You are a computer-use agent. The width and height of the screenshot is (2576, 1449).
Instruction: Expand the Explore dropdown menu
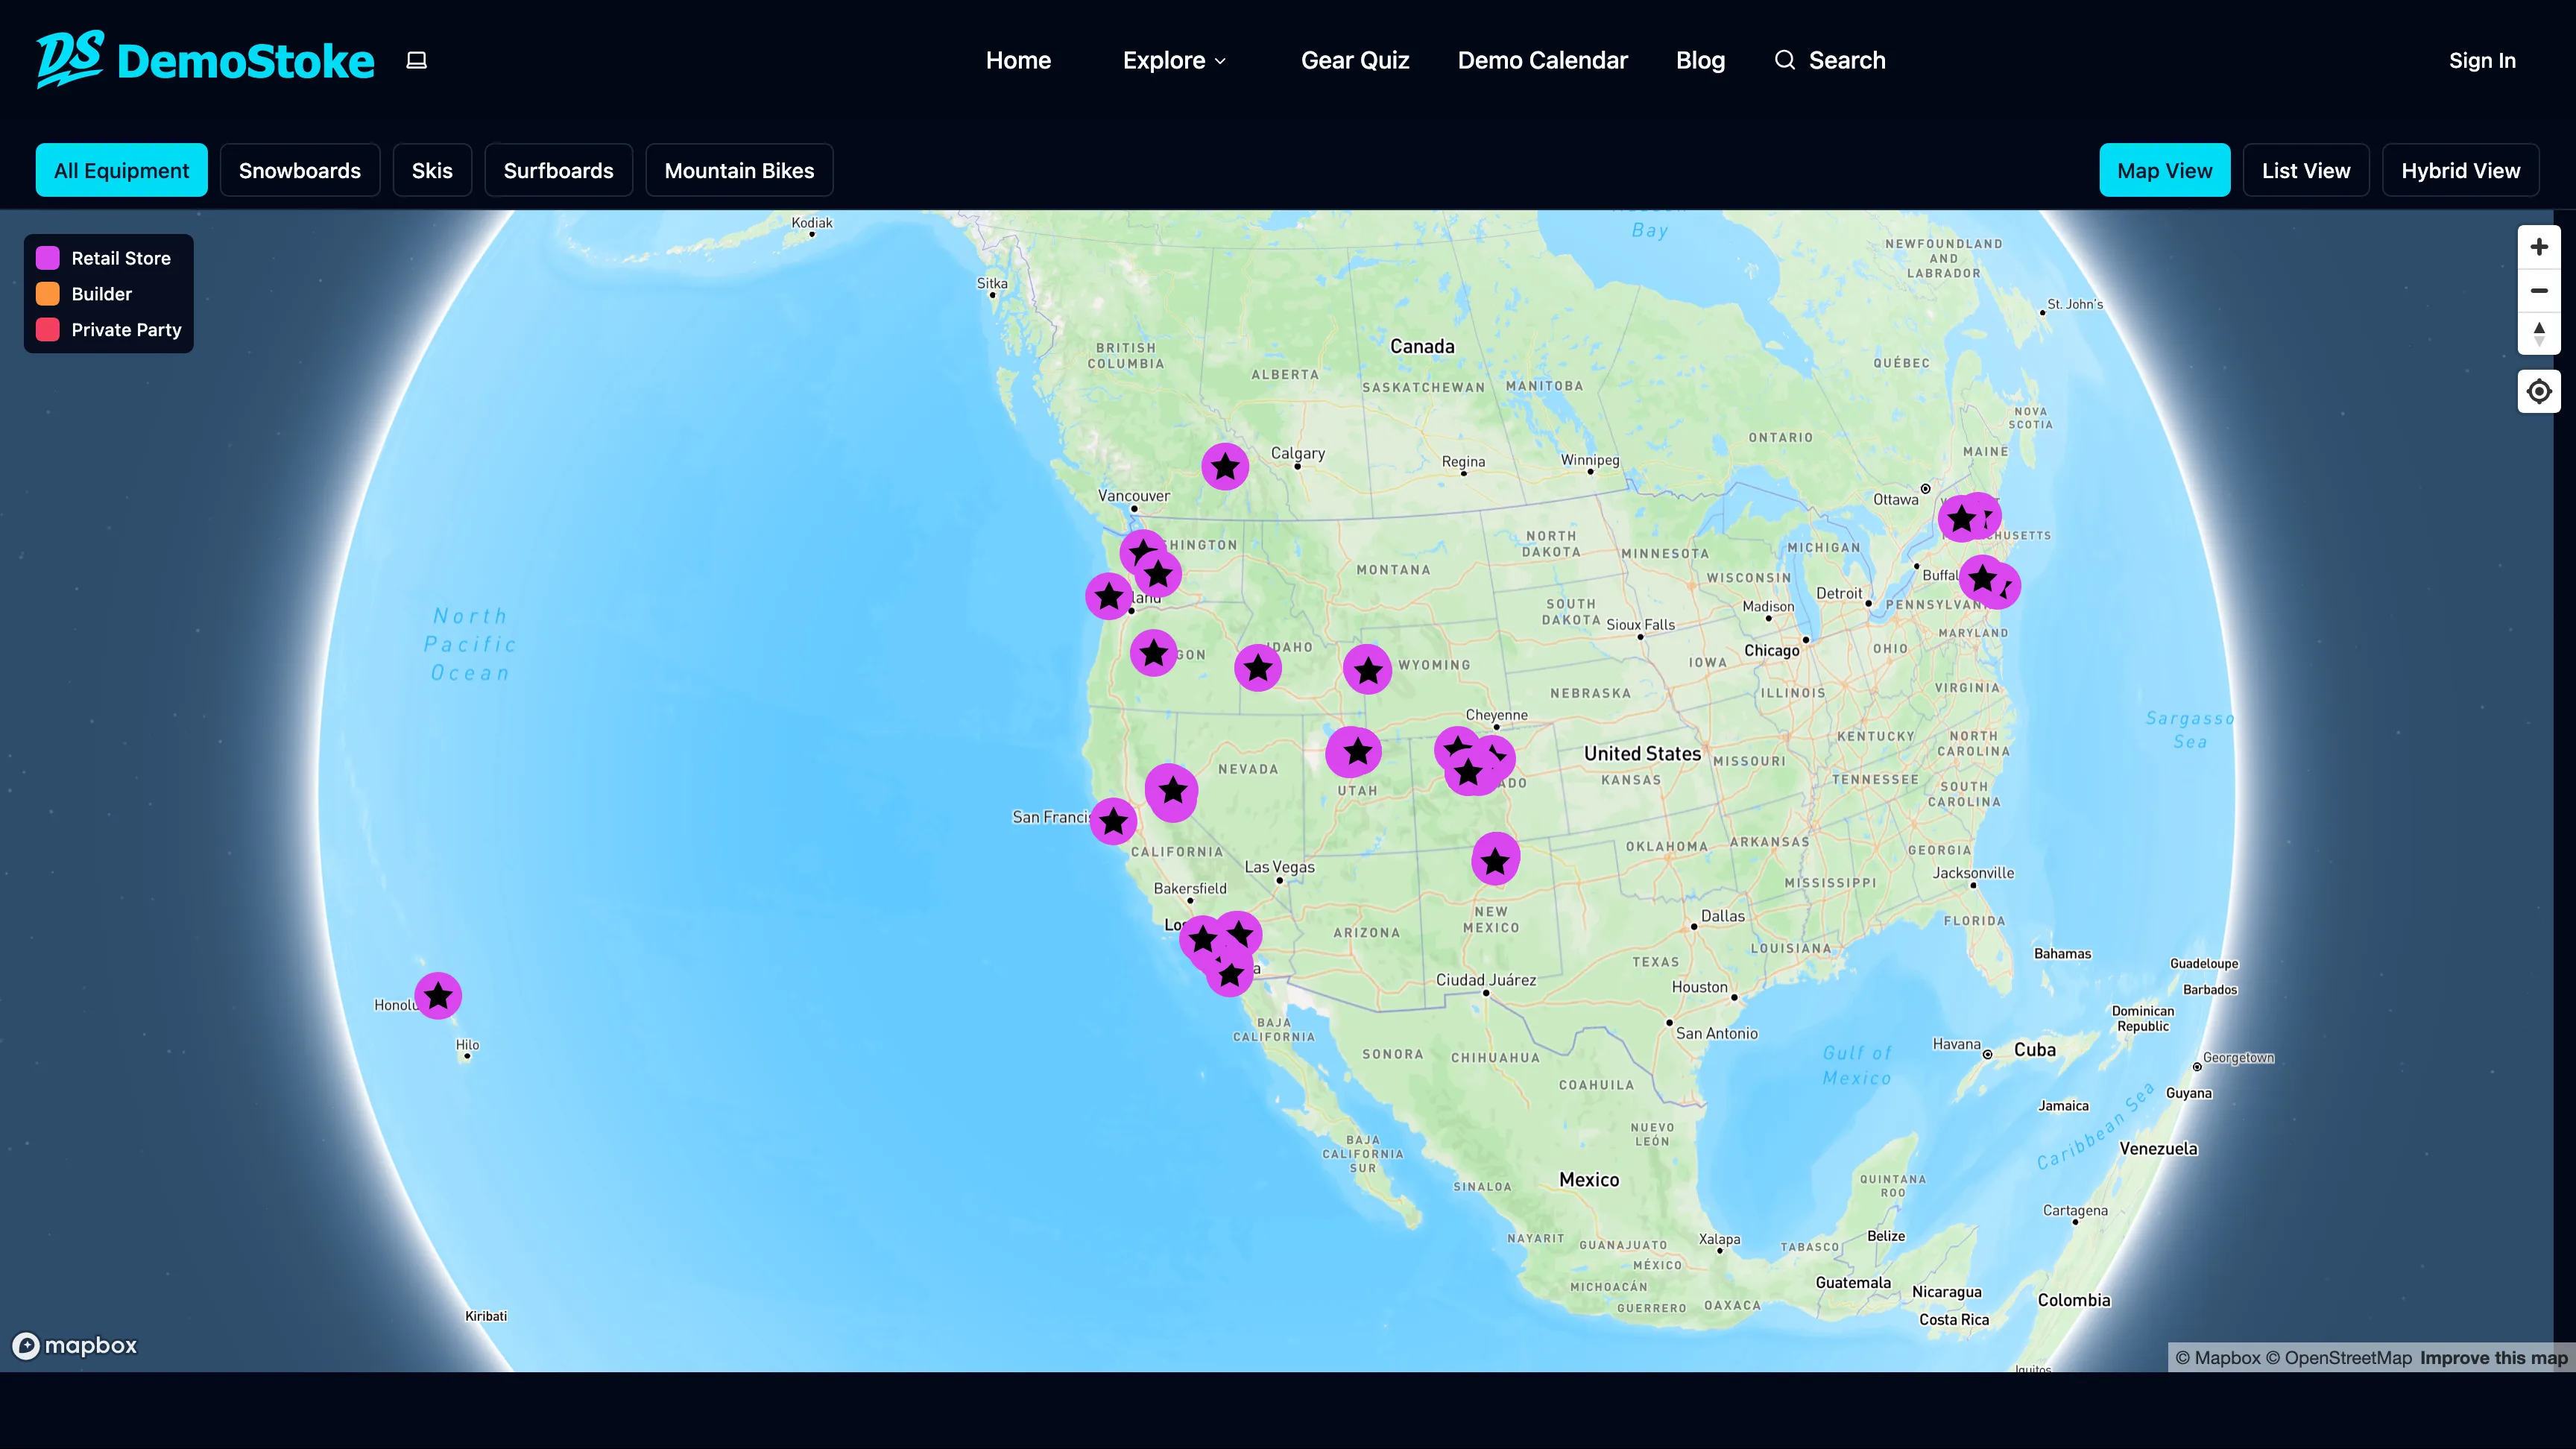pos(1174,61)
